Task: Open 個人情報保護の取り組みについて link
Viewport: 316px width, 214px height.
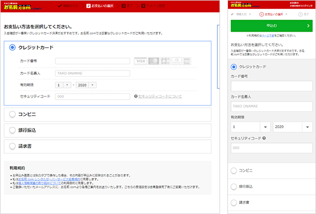Action: [39, 183]
